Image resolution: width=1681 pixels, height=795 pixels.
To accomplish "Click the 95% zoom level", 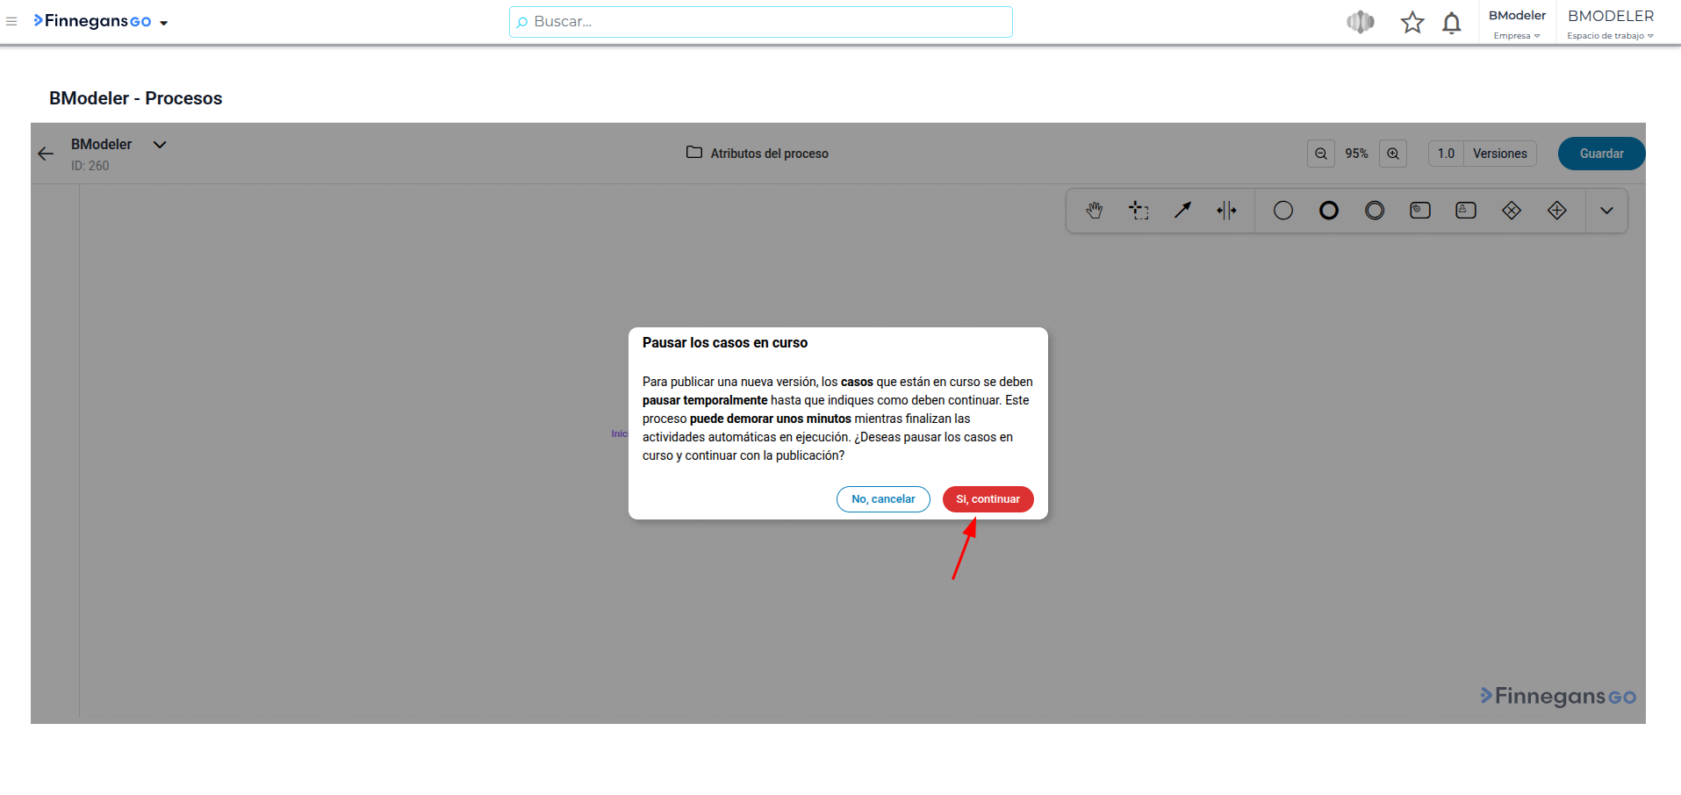I will 1356,154.
